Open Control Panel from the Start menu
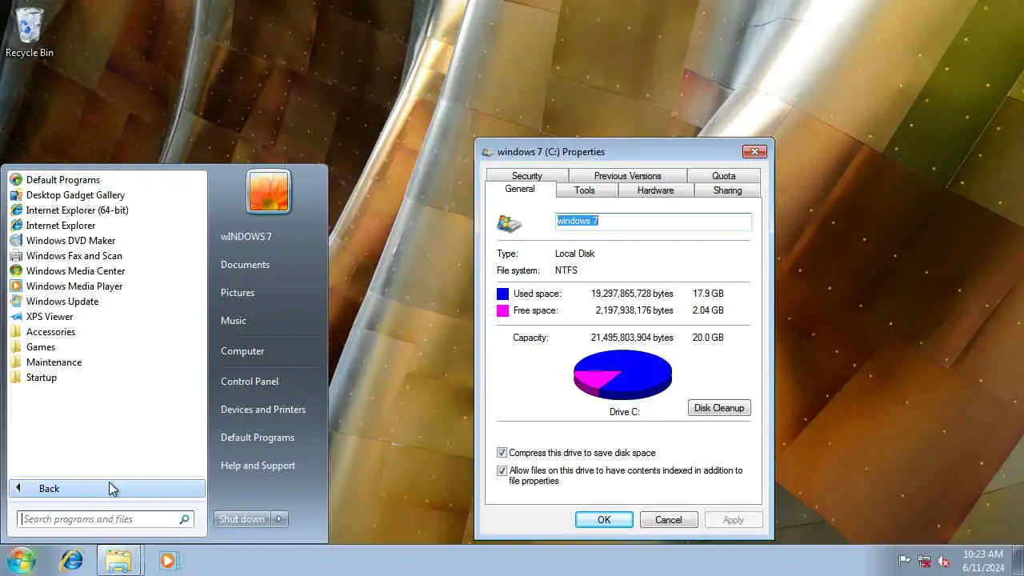This screenshot has height=576, width=1024. point(250,382)
